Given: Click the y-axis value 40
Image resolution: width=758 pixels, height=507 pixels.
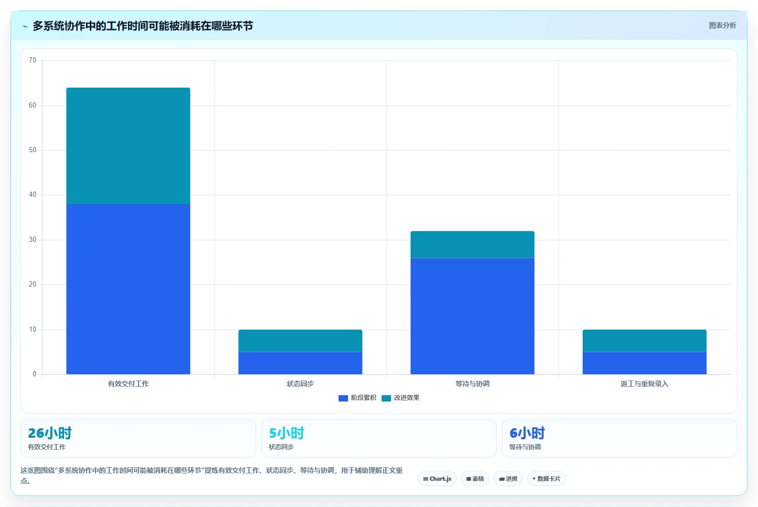Looking at the screenshot, I should tap(33, 195).
